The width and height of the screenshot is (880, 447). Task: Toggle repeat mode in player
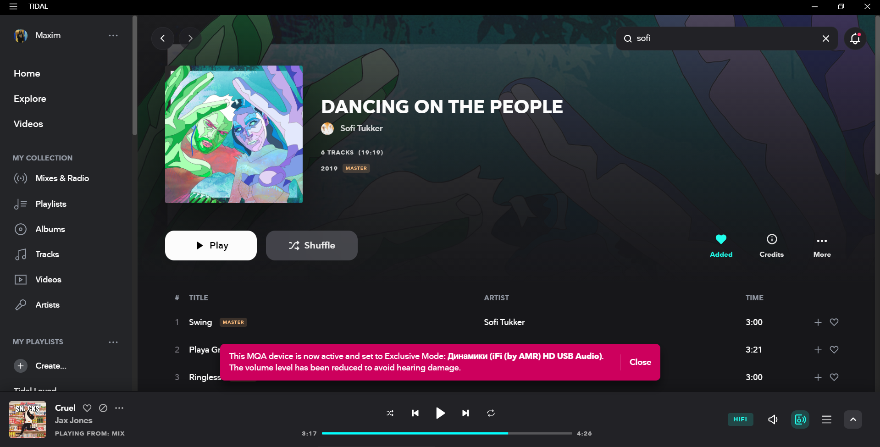point(491,413)
